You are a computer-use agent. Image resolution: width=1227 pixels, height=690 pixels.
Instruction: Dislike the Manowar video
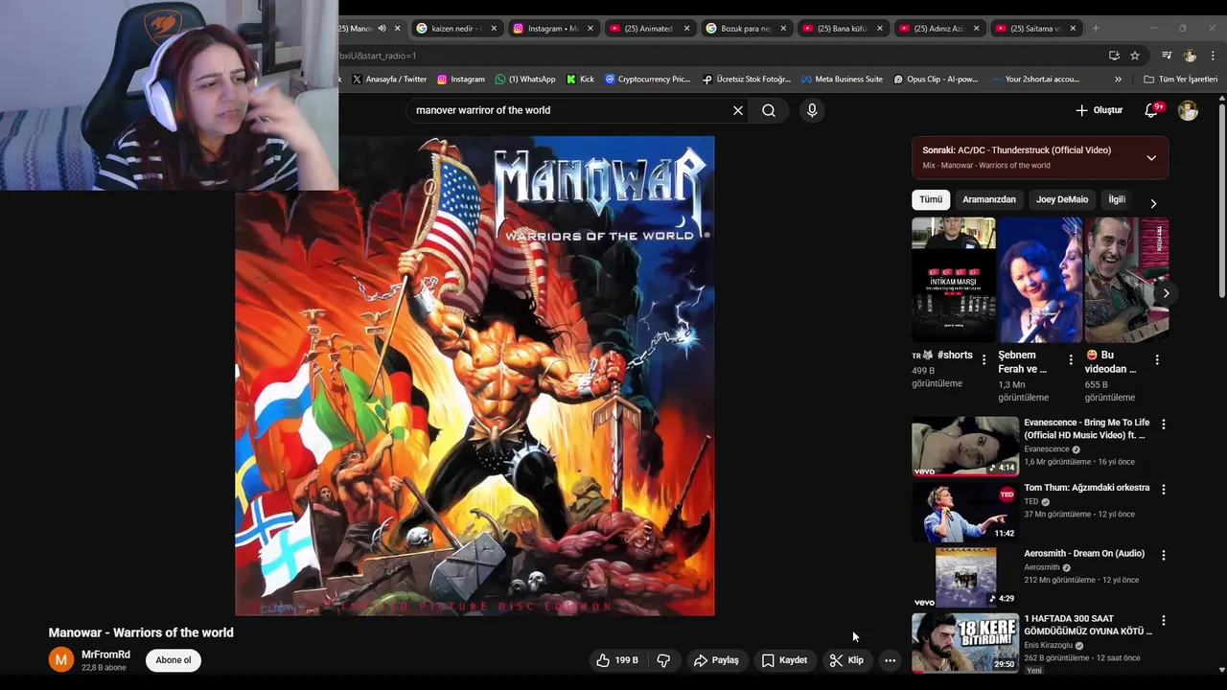coord(663,660)
